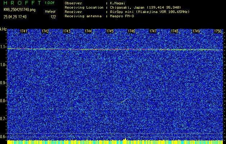Click the 1.1 frequency axis label
226x144 pixels.
[x=3, y=47]
